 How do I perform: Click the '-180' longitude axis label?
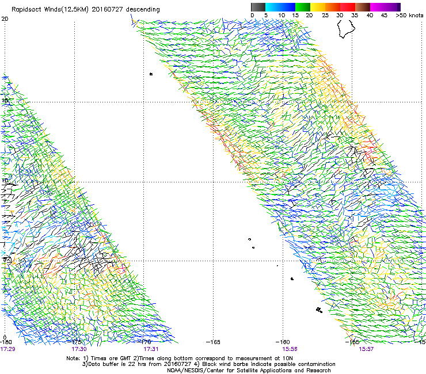pos(6,342)
